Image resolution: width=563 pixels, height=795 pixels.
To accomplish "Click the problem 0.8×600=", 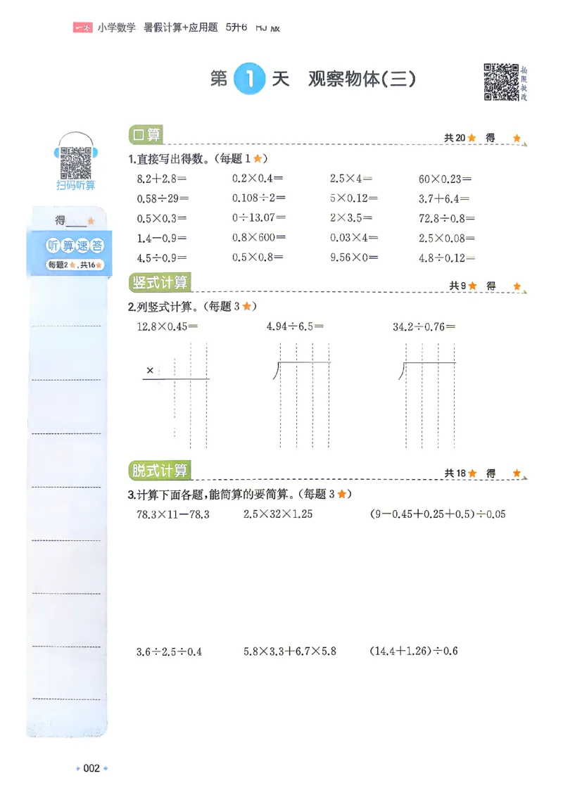I will click(259, 237).
